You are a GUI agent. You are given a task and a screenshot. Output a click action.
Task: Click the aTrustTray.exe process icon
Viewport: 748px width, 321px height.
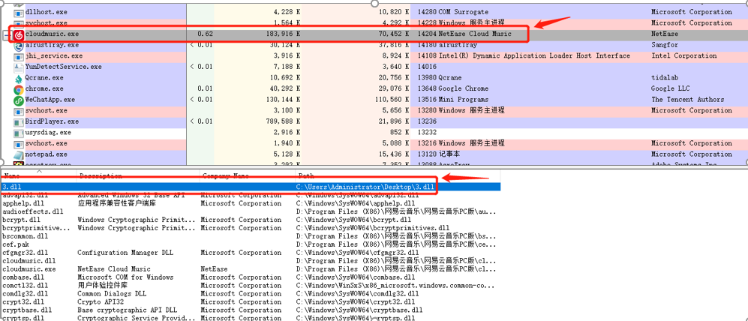(19, 46)
